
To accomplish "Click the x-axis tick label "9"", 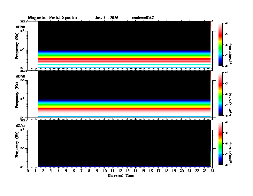I will coord(97,171).
